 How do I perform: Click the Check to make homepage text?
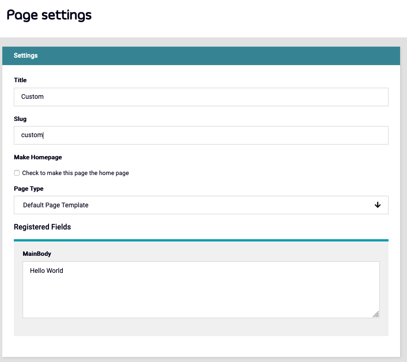pyautogui.click(x=75, y=173)
